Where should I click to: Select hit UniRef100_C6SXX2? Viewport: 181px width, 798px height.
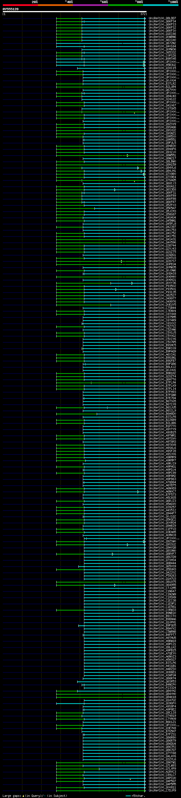tap(162, 323)
